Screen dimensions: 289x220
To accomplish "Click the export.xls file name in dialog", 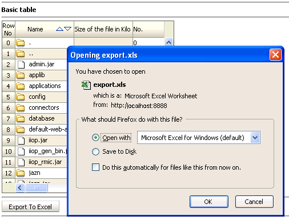I will [110, 85].
